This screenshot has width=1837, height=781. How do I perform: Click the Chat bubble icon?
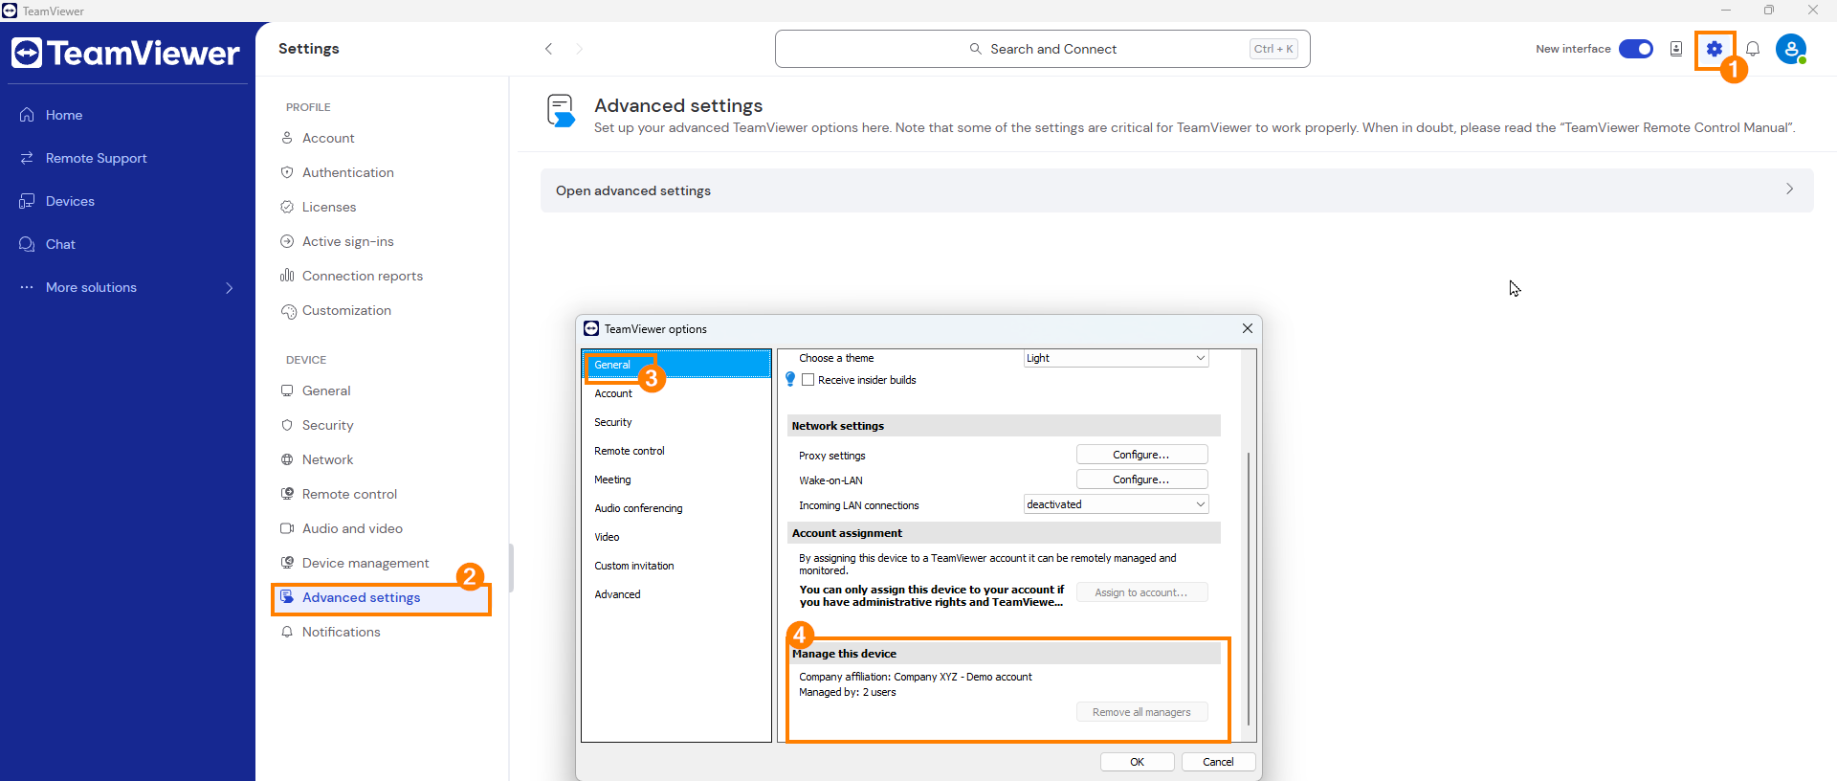(x=27, y=244)
